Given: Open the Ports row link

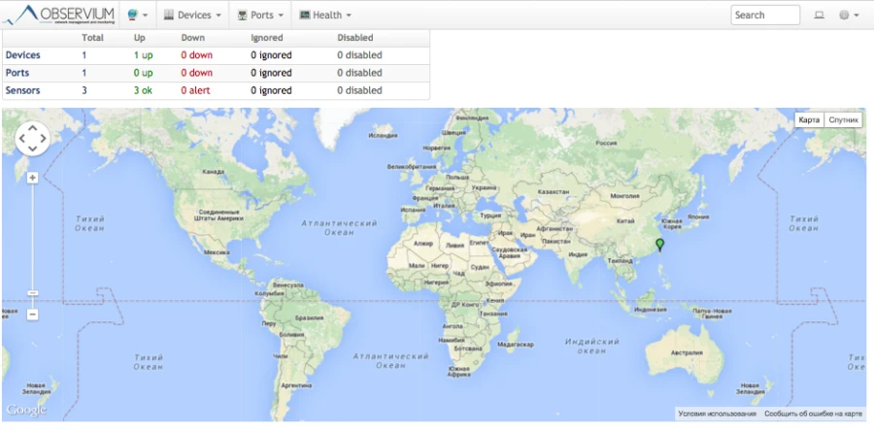Looking at the screenshot, I should pyautogui.click(x=17, y=73).
